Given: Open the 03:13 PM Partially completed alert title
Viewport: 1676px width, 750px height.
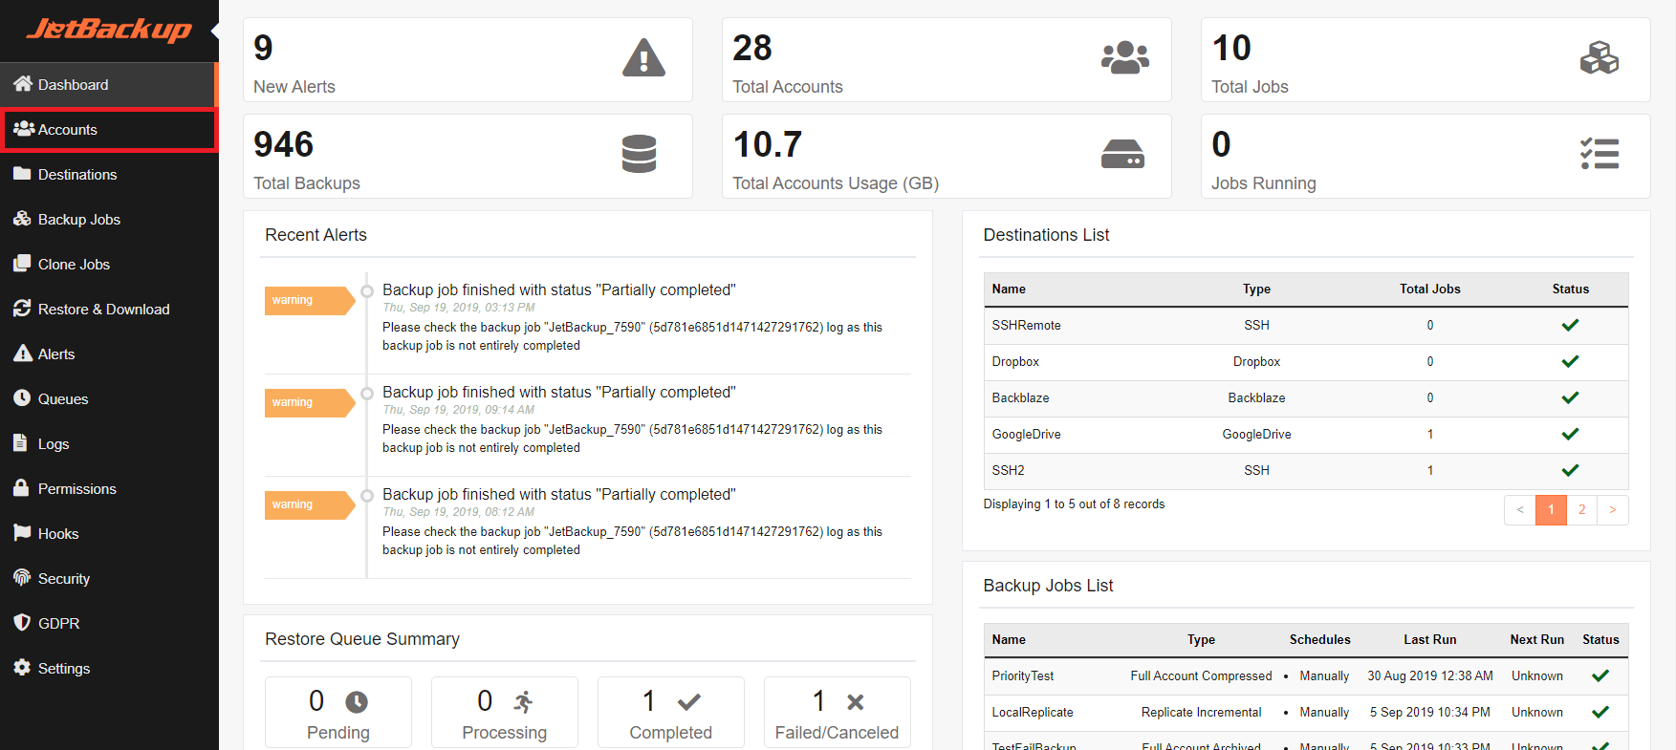Looking at the screenshot, I should [x=559, y=289].
